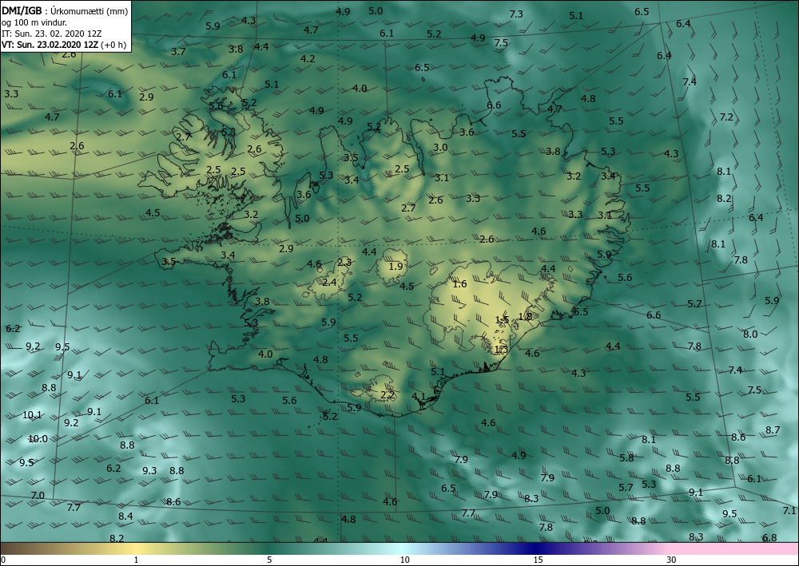Click the 7.3 value on the map
The height and width of the screenshot is (566, 799).
click(516, 14)
